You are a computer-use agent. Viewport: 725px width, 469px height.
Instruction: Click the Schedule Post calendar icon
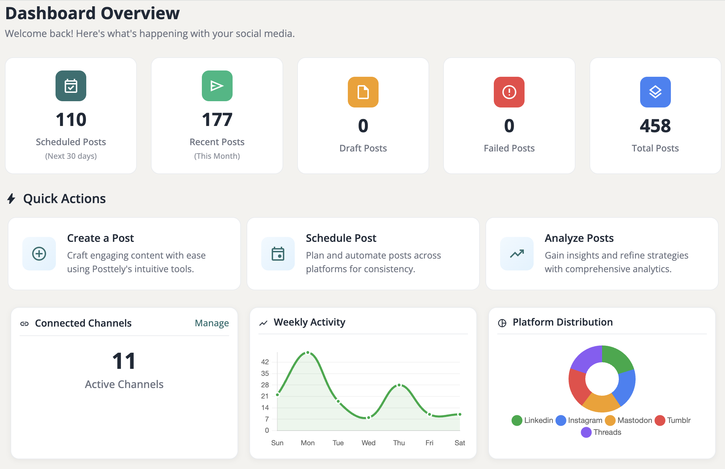coord(278,254)
